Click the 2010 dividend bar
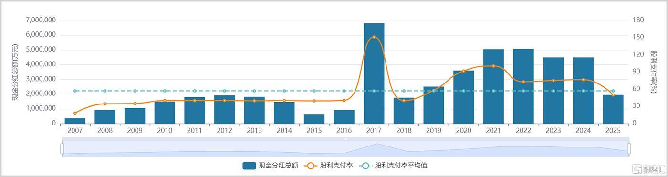The width and height of the screenshot is (668, 177). [x=165, y=113]
